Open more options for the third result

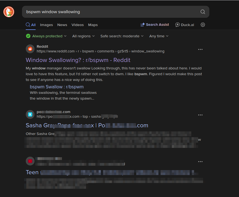(x=200, y=162)
